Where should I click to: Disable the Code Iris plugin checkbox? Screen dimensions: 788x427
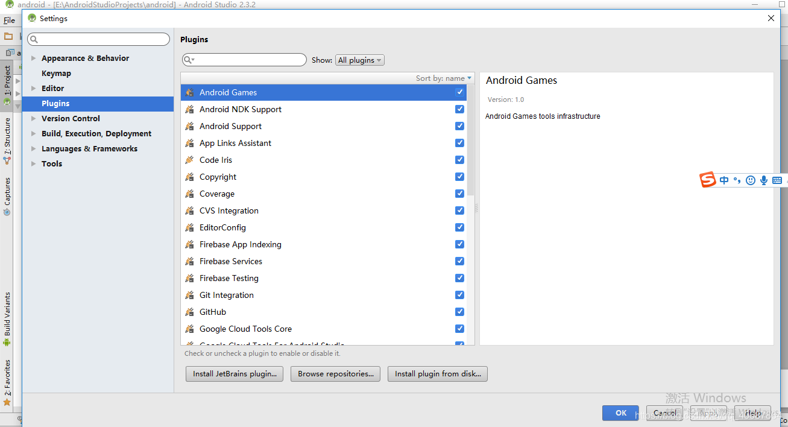(x=460, y=160)
